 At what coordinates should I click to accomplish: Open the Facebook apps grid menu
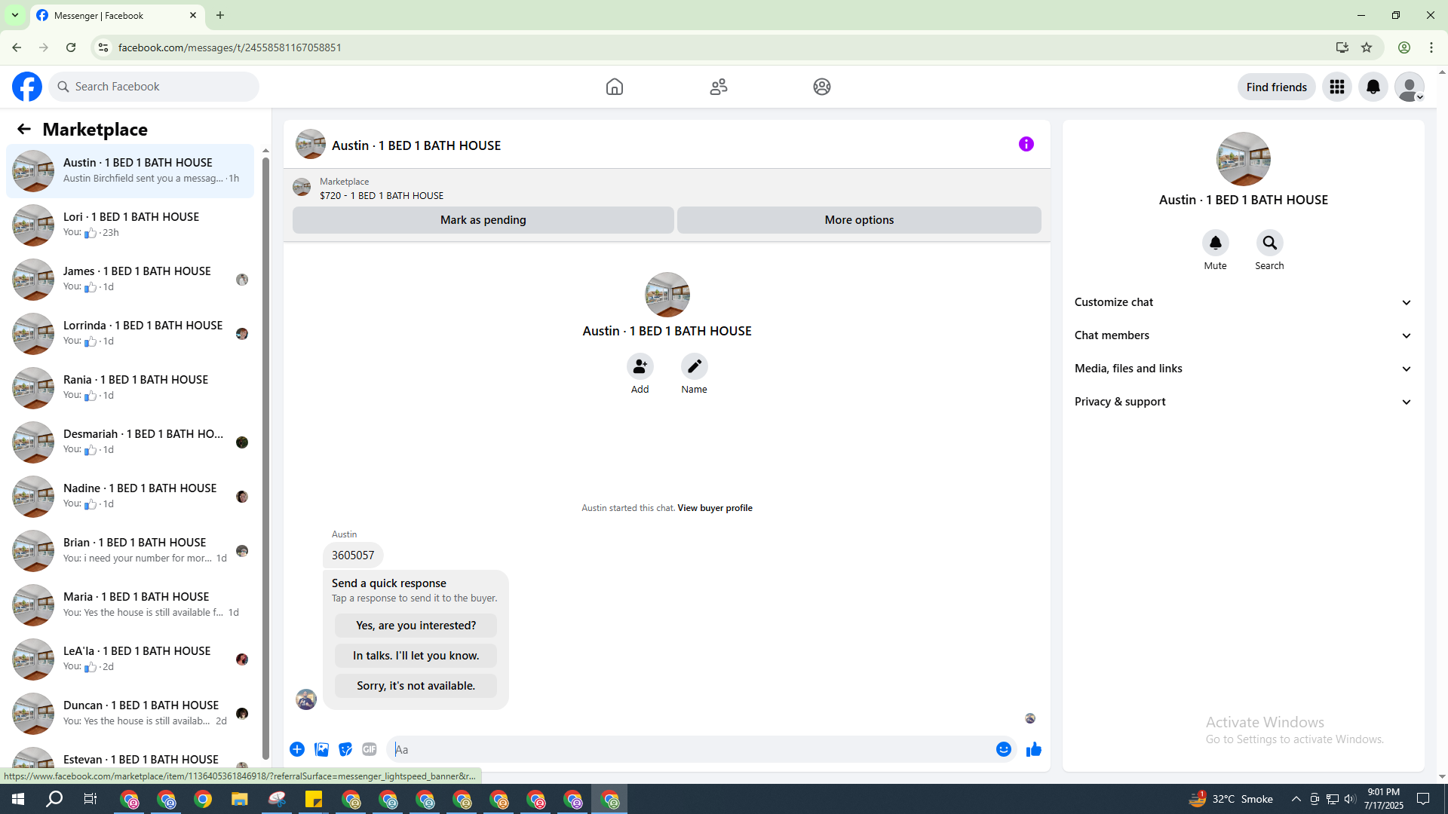pos(1337,87)
